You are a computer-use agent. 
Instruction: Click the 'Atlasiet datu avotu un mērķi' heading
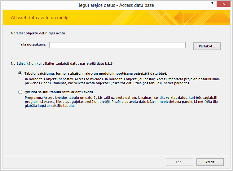(40, 18)
